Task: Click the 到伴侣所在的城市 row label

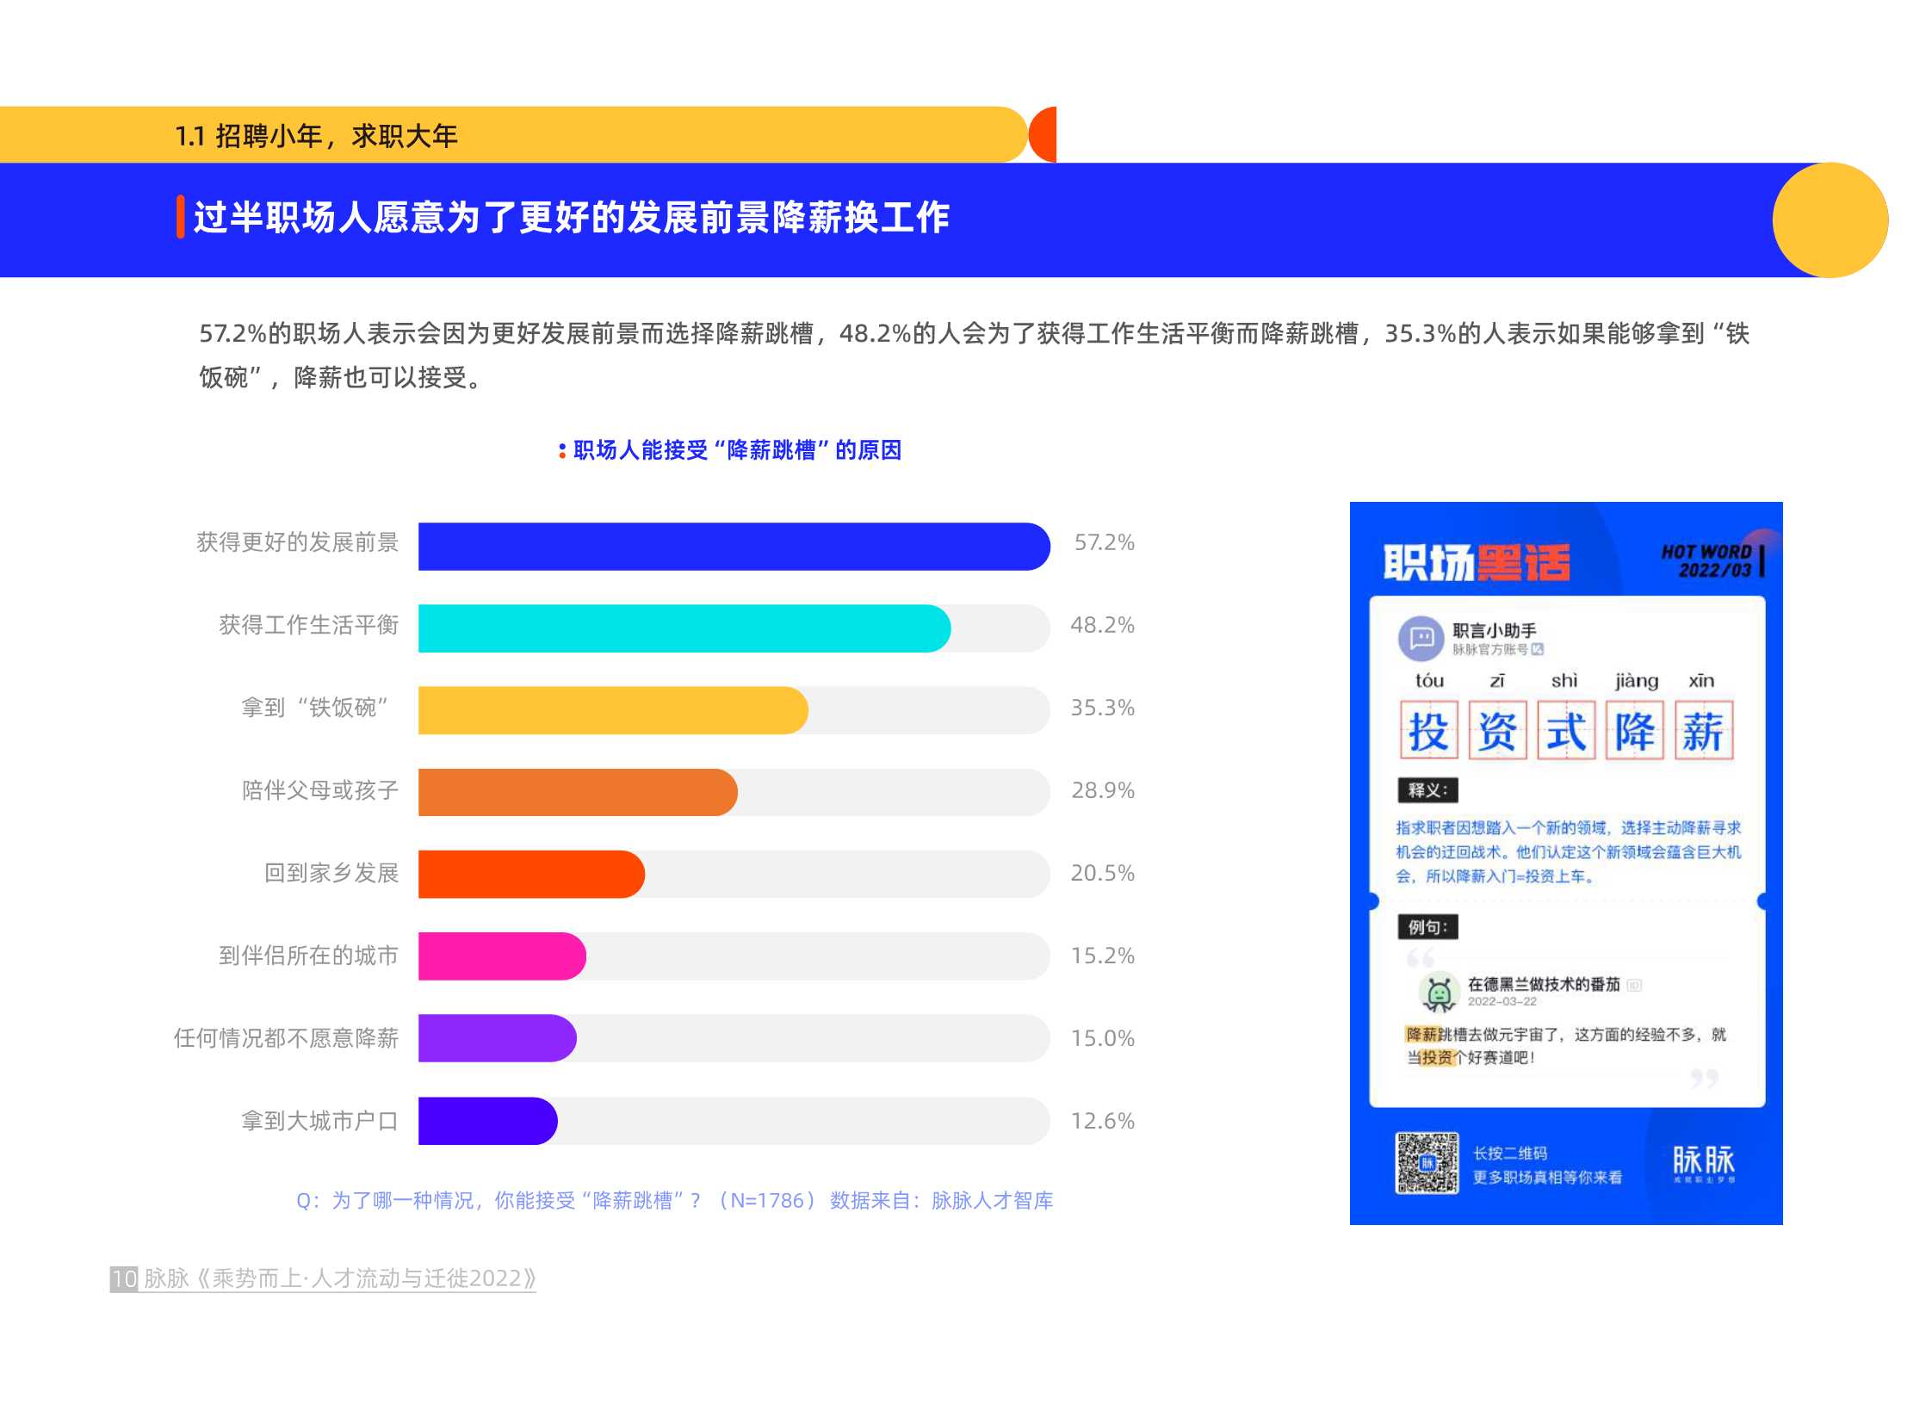Action: click(309, 956)
